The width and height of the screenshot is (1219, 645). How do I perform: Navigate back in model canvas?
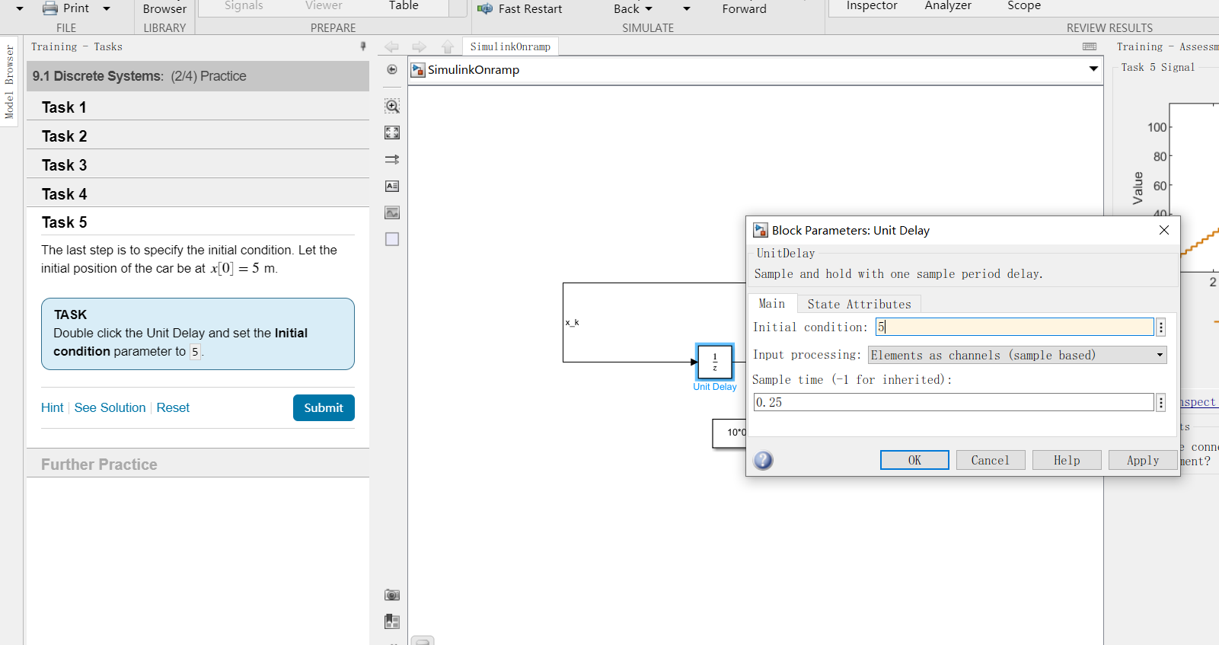(391, 47)
